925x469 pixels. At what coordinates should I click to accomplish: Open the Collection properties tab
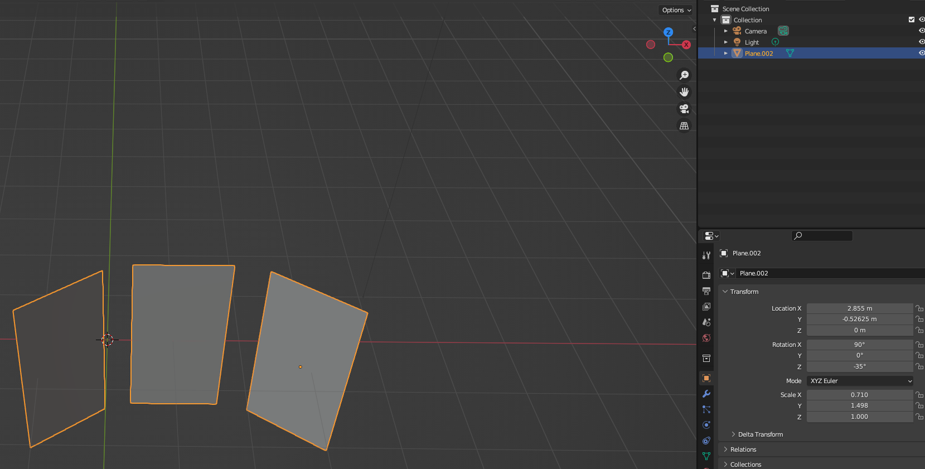[x=706, y=358]
